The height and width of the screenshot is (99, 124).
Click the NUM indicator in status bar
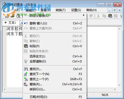coord(105,95)
